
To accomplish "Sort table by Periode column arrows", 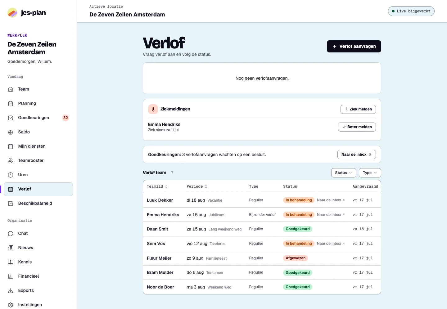I will click(x=206, y=186).
